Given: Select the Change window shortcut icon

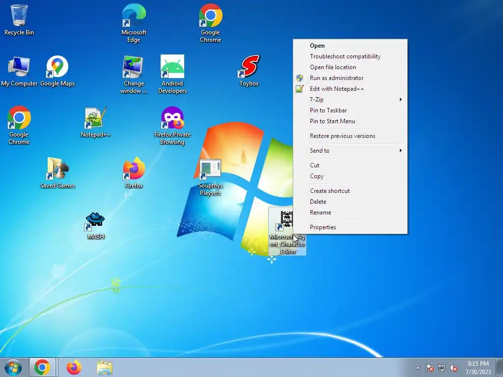Looking at the screenshot, I should coord(134,75).
